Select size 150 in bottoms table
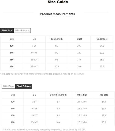Screen dimensions: 115x131 (x=13, y=115)
